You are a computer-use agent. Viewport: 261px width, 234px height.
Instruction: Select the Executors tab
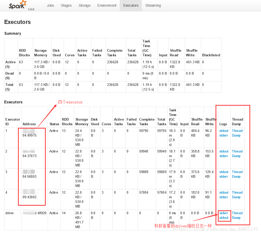click(131, 5)
